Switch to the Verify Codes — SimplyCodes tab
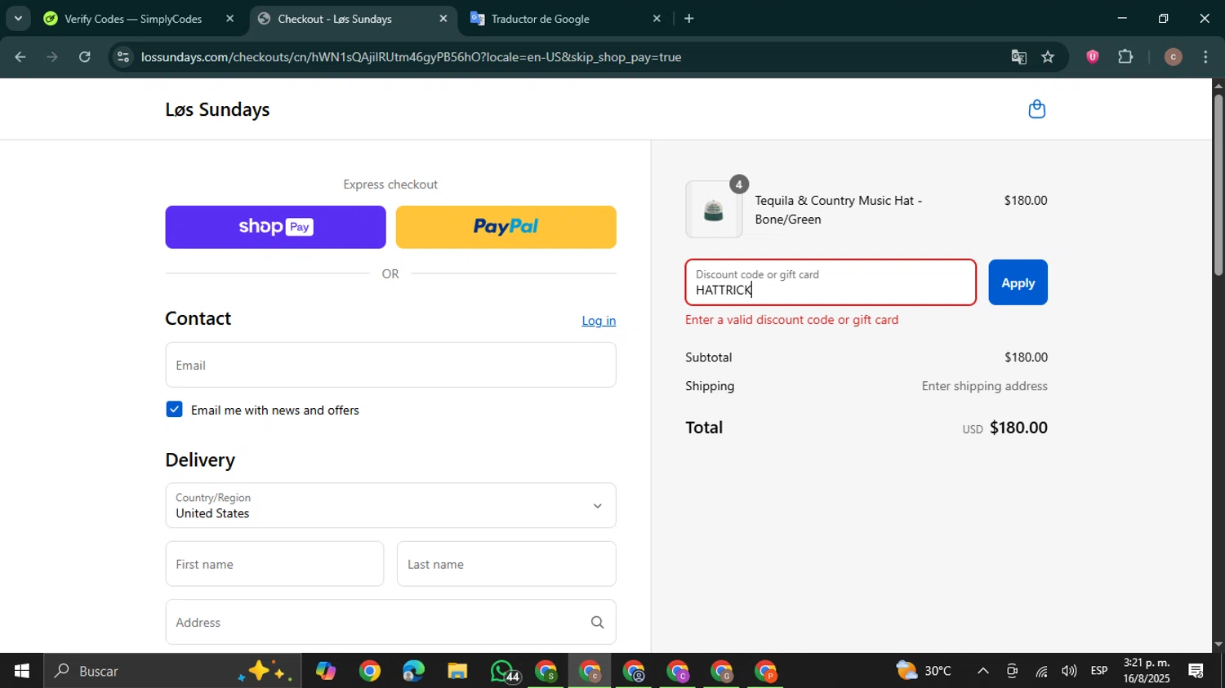This screenshot has height=688, width=1225. pos(133,19)
